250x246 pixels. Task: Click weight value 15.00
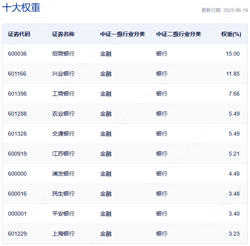click(233, 54)
